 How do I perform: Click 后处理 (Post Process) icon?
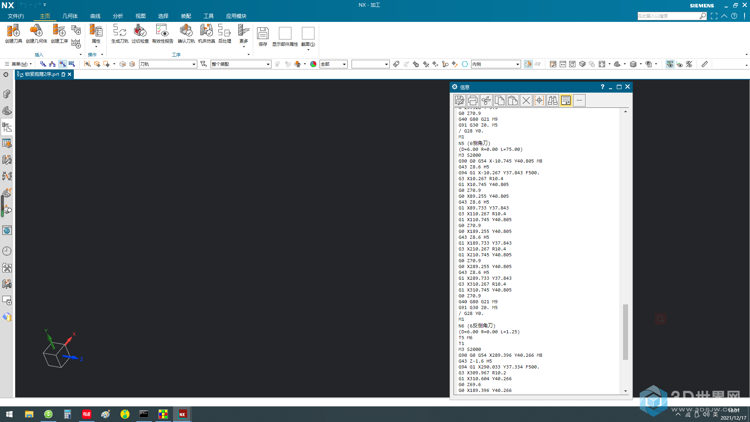pos(225,34)
